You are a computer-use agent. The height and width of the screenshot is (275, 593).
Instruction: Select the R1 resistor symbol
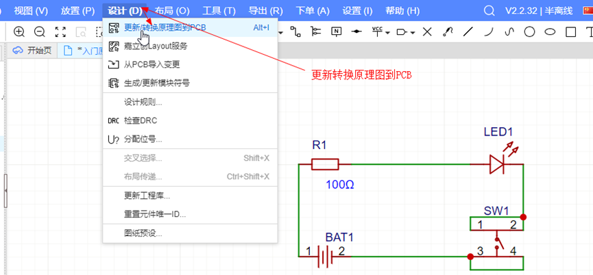(325, 164)
